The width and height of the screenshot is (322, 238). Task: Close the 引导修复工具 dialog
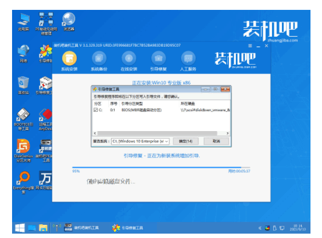[225, 89]
